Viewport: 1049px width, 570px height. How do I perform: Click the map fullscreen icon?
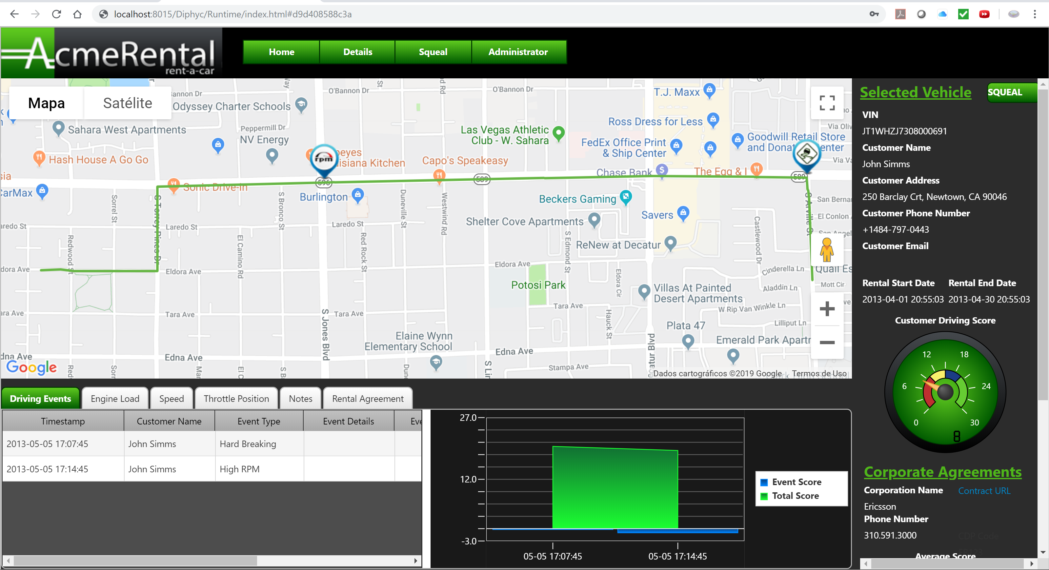(827, 103)
